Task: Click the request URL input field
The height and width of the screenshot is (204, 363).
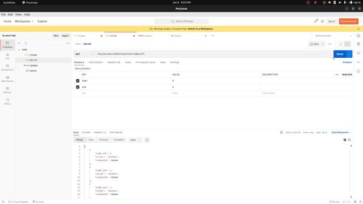Action: [x=214, y=54]
